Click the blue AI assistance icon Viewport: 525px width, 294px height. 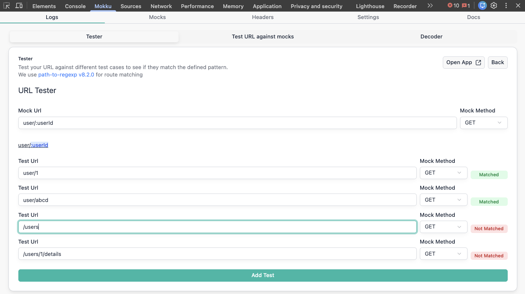(482, 6)
